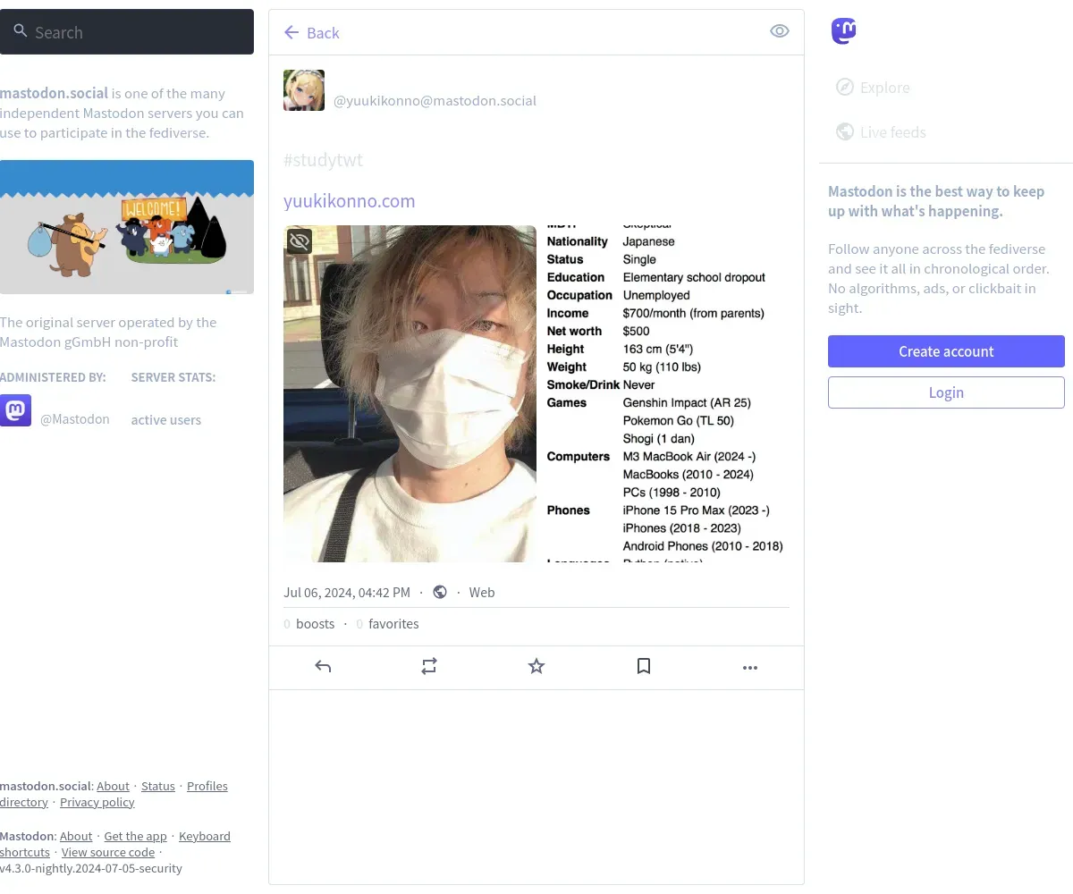
Task: Favorite the post with the star icon
Action: click(x=536, y=666)
